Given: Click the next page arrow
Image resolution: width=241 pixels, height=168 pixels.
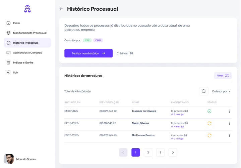Looking at the screenshot, I should pos(173,153).
